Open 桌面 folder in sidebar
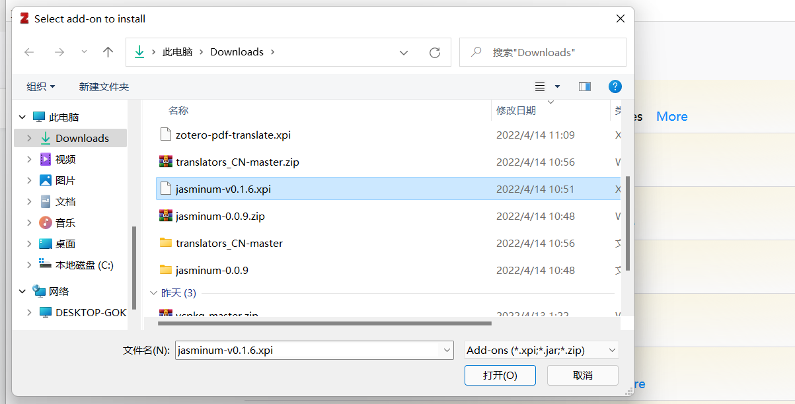Screen dimensions: 795x404 pos(65,244)
